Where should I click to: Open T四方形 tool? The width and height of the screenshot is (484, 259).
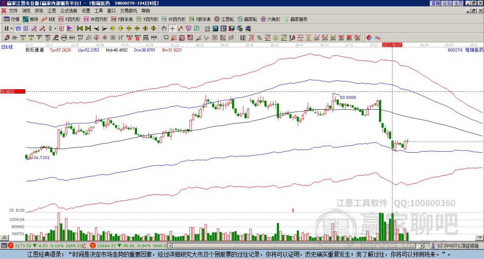tap(147, 19)
